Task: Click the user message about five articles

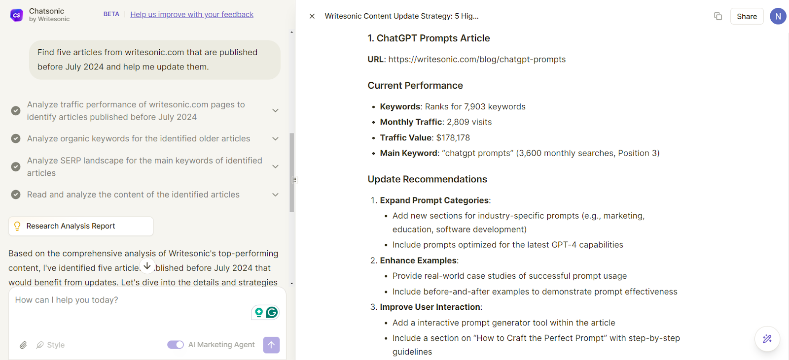Action: click(x=155, y=60)
